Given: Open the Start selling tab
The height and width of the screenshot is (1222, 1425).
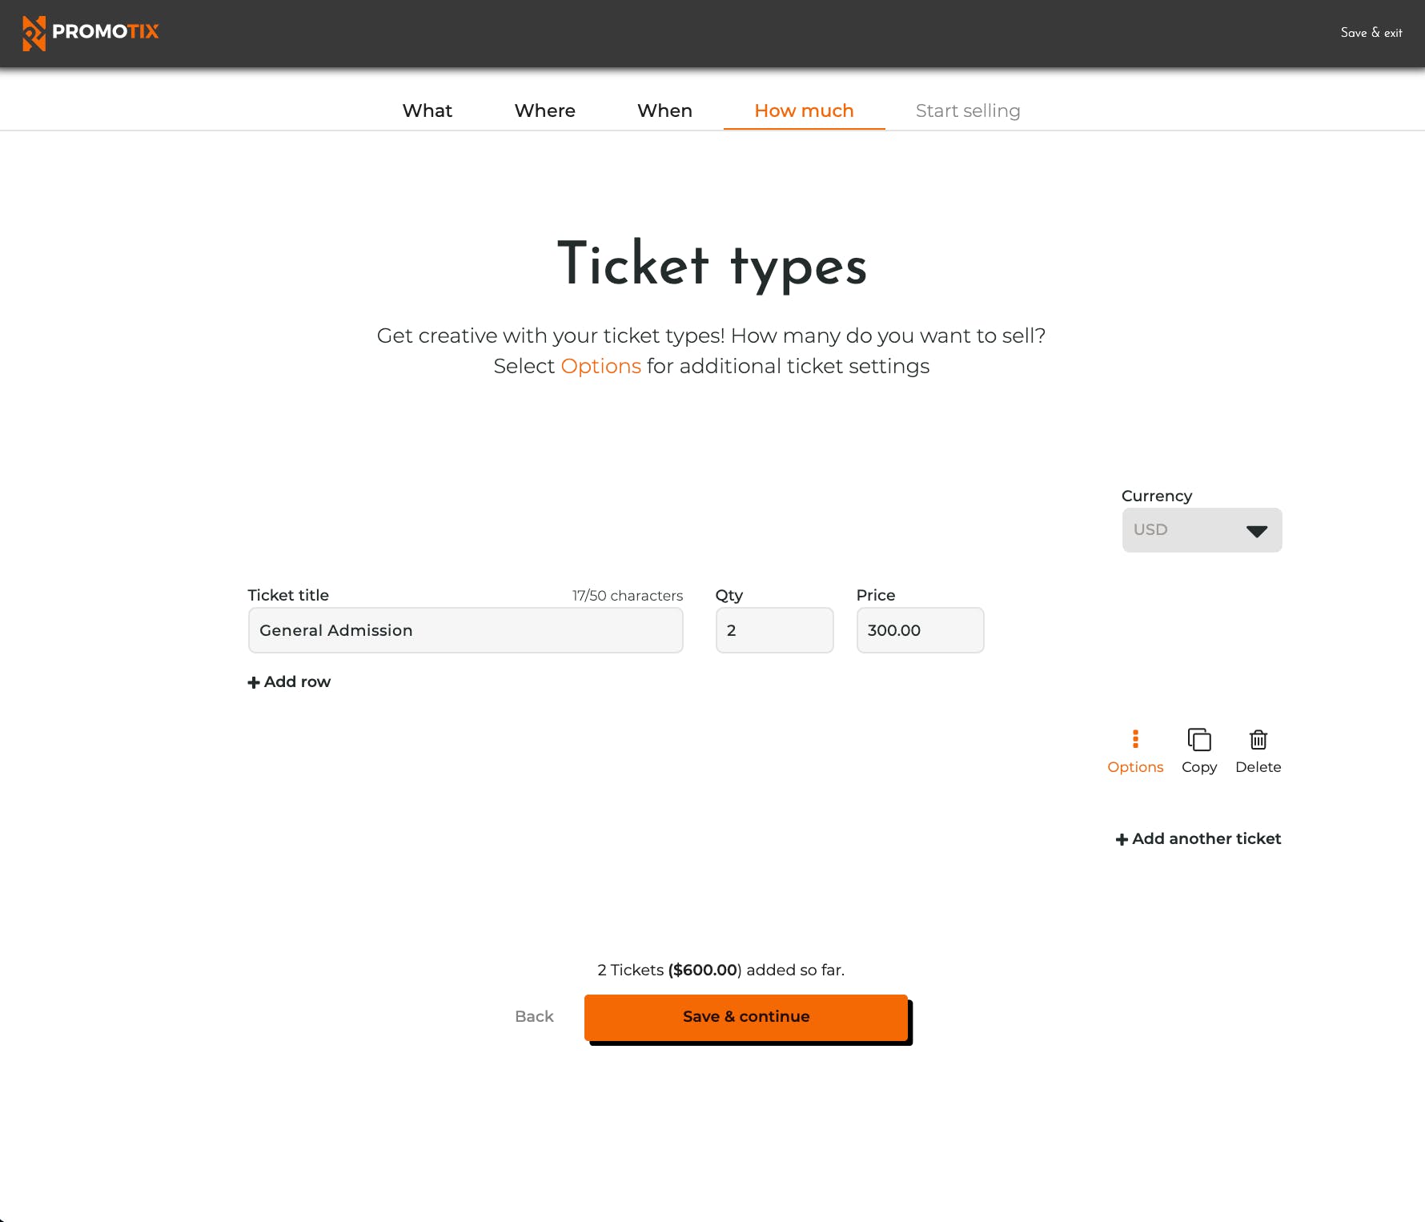Looking at the screenshot, I should tap(968, 111).
